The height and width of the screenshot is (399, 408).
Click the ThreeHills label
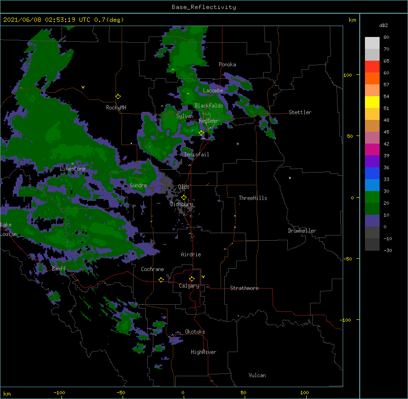[x=253, y=198]
